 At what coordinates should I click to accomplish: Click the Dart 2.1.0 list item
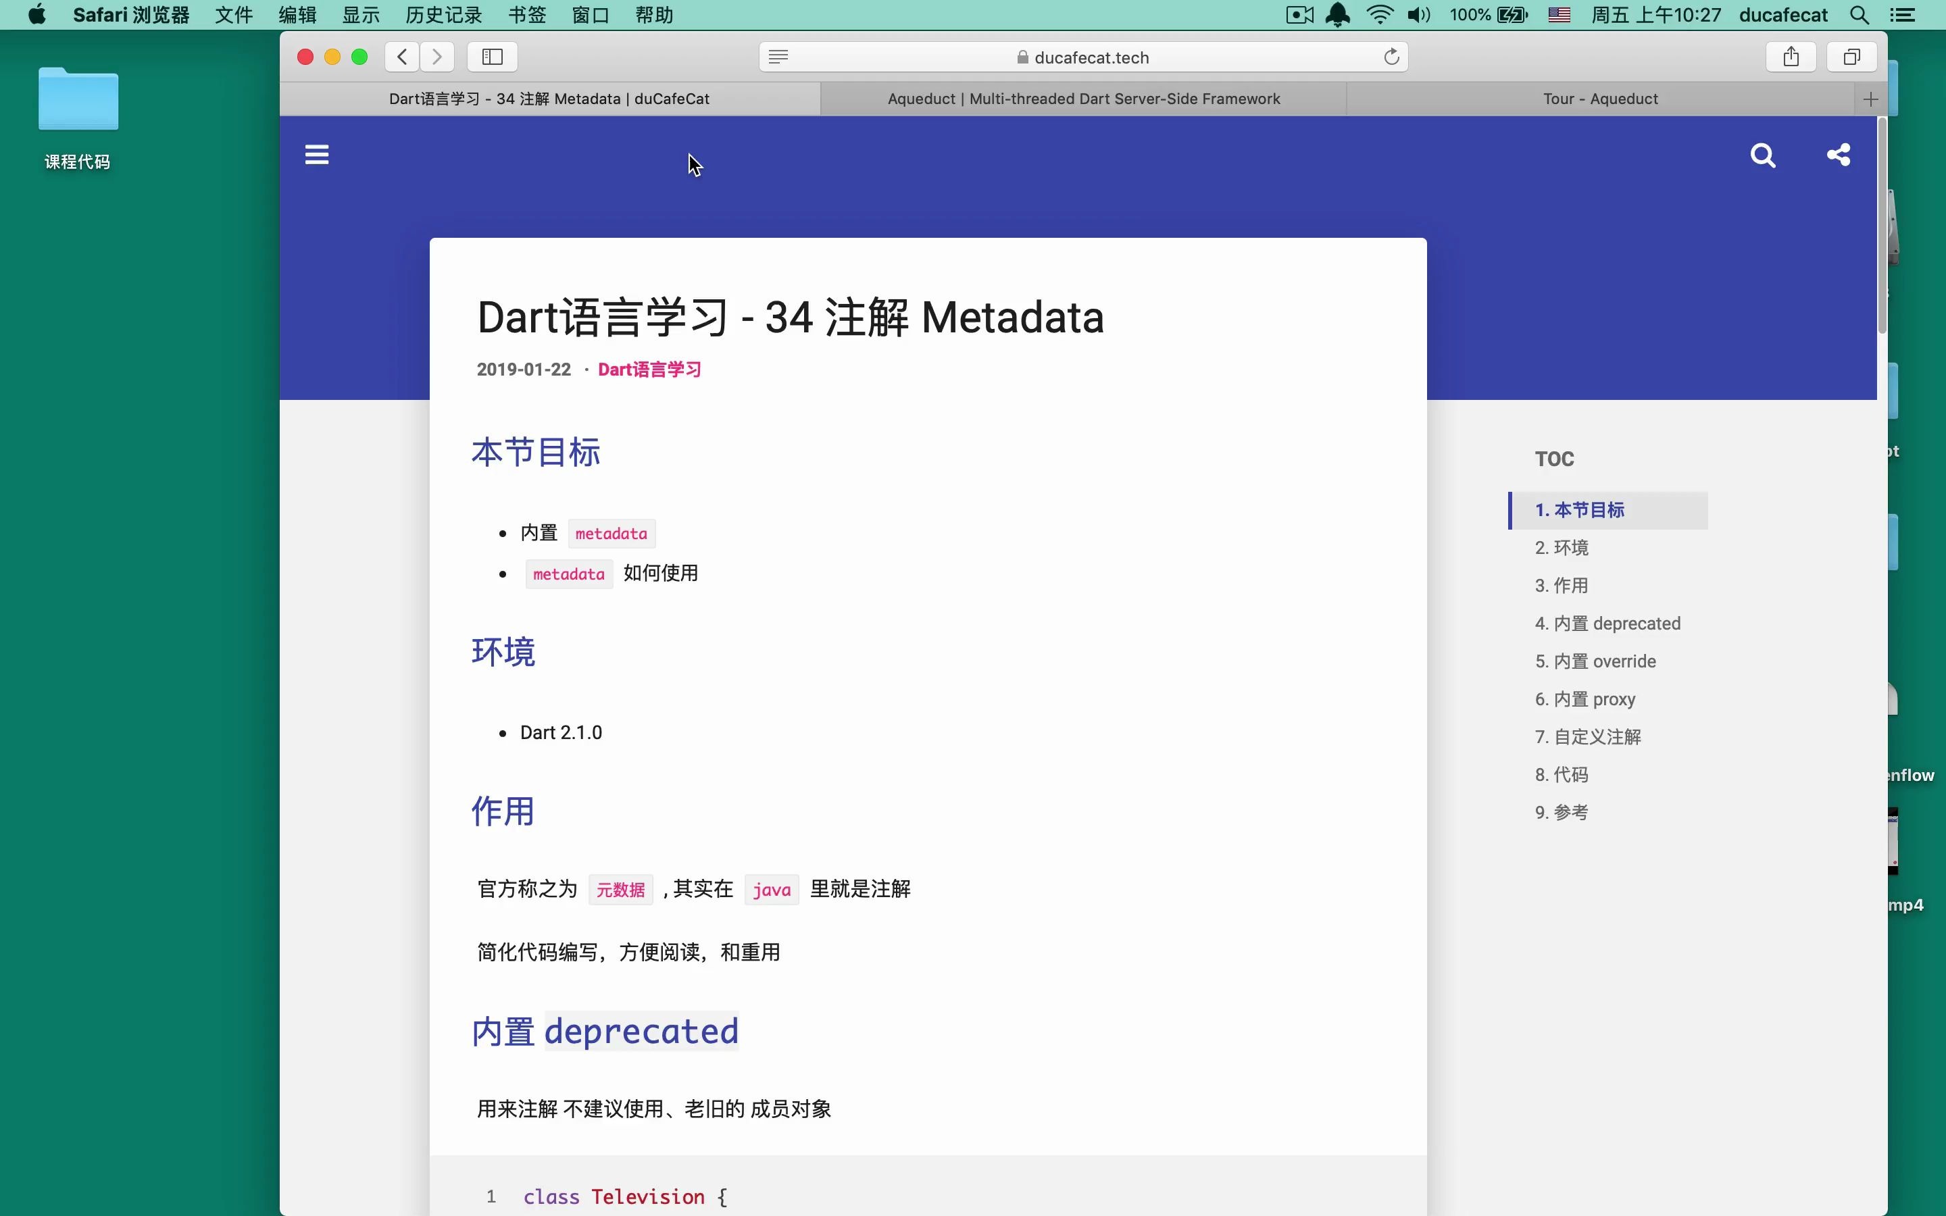pos(562,733)
